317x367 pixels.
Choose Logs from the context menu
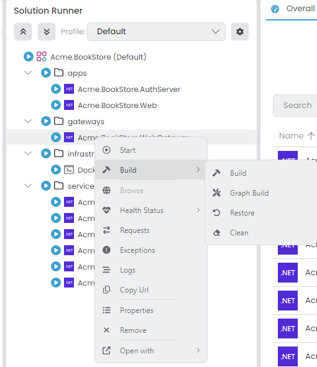coord(151,270)
